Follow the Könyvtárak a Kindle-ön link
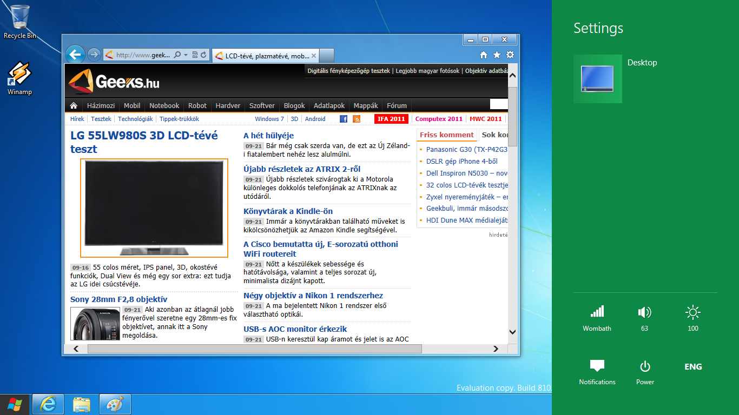Viewport: 739px width, 415px height. click(x=288, y=211)
